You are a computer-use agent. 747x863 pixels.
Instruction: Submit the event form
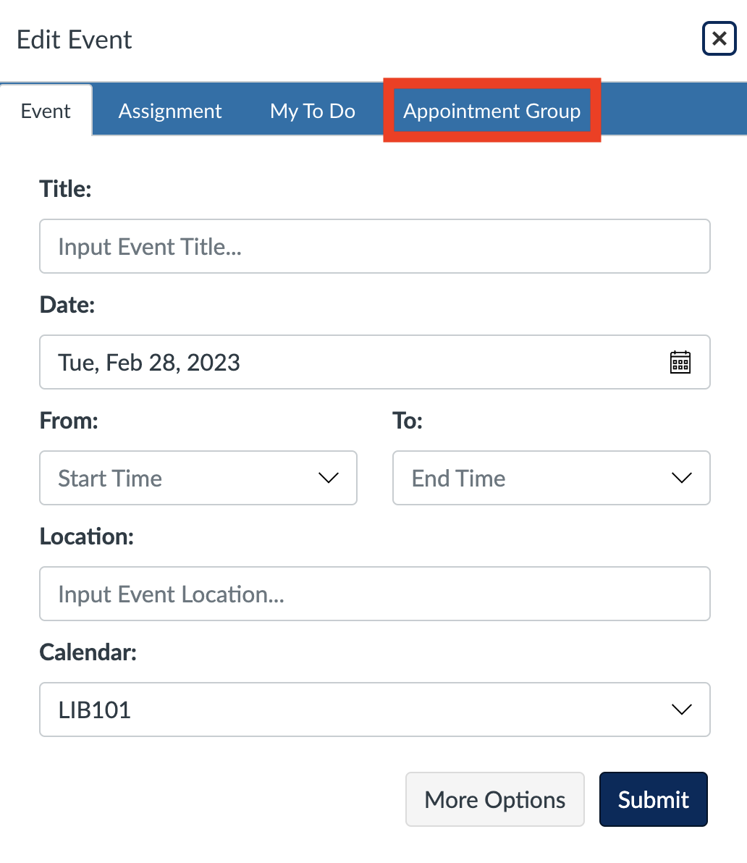coord(654,799)
